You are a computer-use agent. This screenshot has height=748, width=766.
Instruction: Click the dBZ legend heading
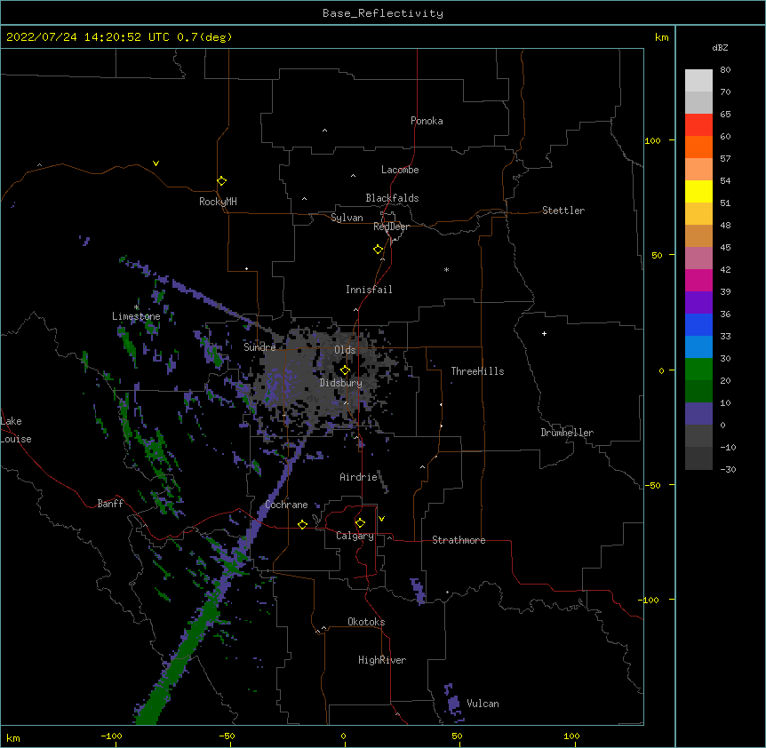[x=720, y=47]
